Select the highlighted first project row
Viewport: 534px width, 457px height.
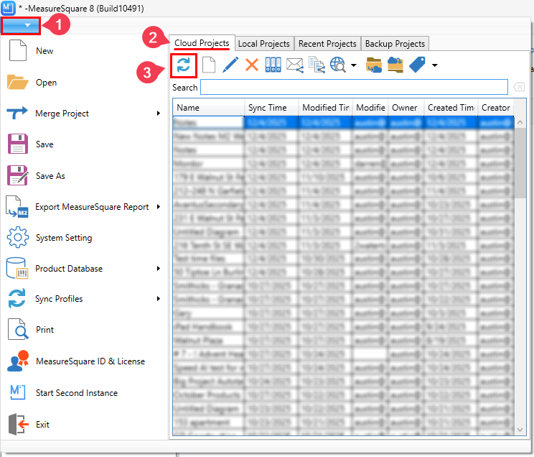point(343,122)
